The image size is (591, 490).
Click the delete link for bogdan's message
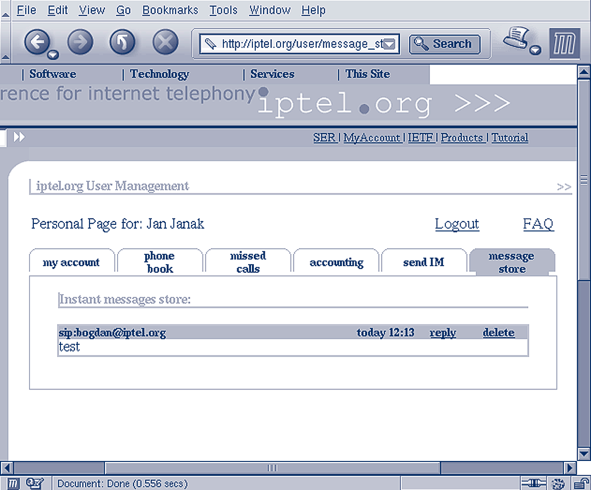[498, 332]
